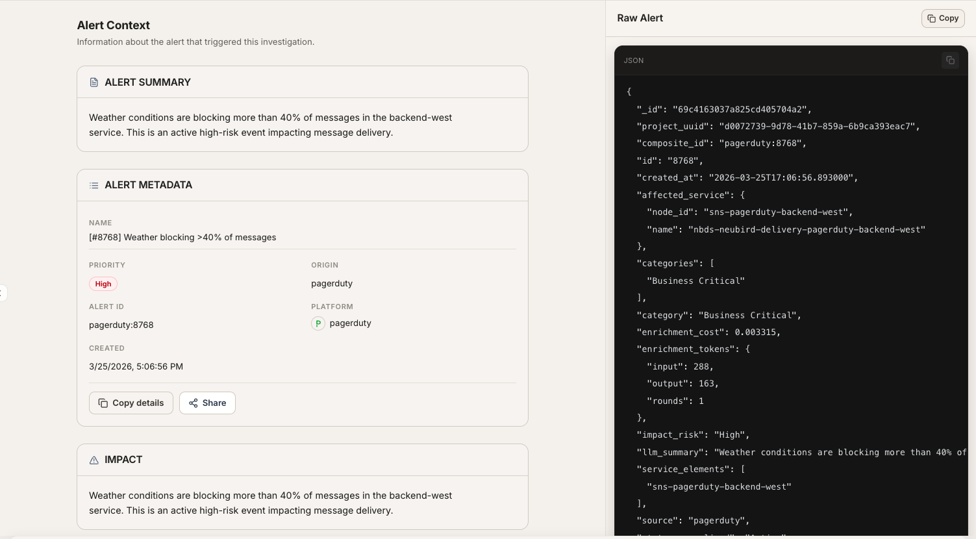Click the "enrichment_cost" JSON line
Viewport: 976px width, 539px height.
tap(708, 332)
